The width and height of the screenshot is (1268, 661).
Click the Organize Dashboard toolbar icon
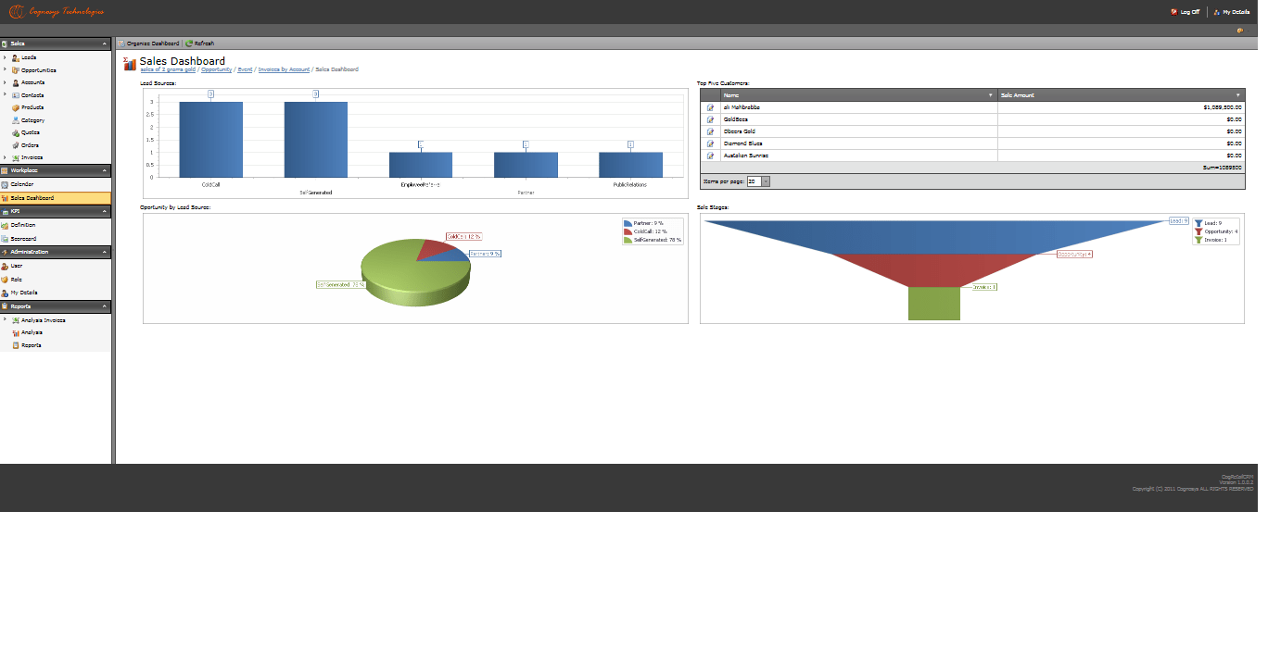(121, 44)
